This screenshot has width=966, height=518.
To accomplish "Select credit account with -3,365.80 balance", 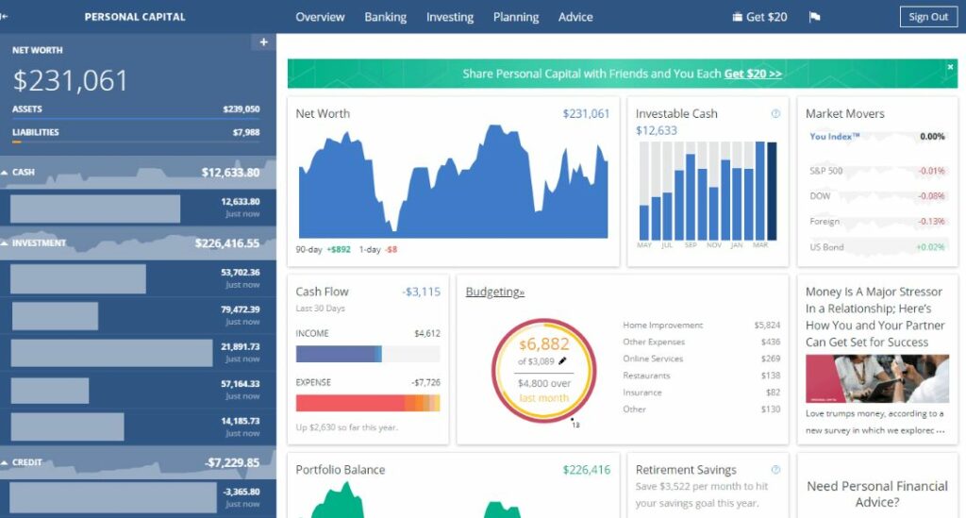I will pyautogui.click(x=138, y=497).
